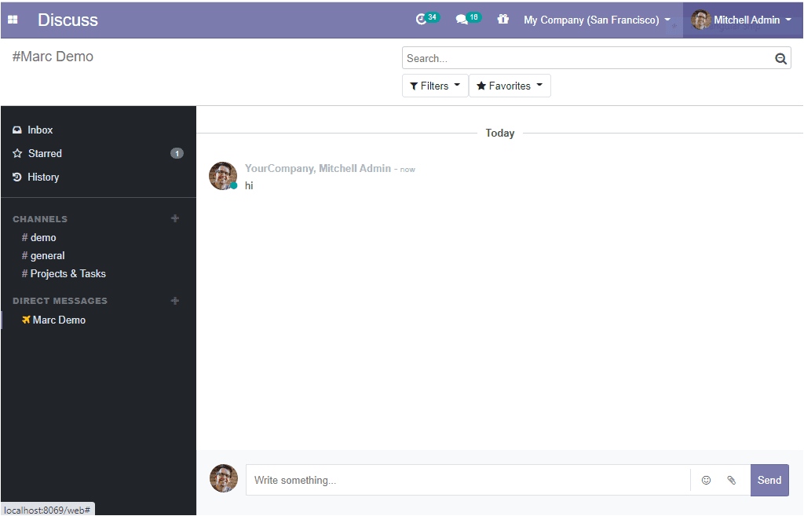Click the "hi" message text
Viewport: 804px width, 516px height.
click(x=249, y=185)
